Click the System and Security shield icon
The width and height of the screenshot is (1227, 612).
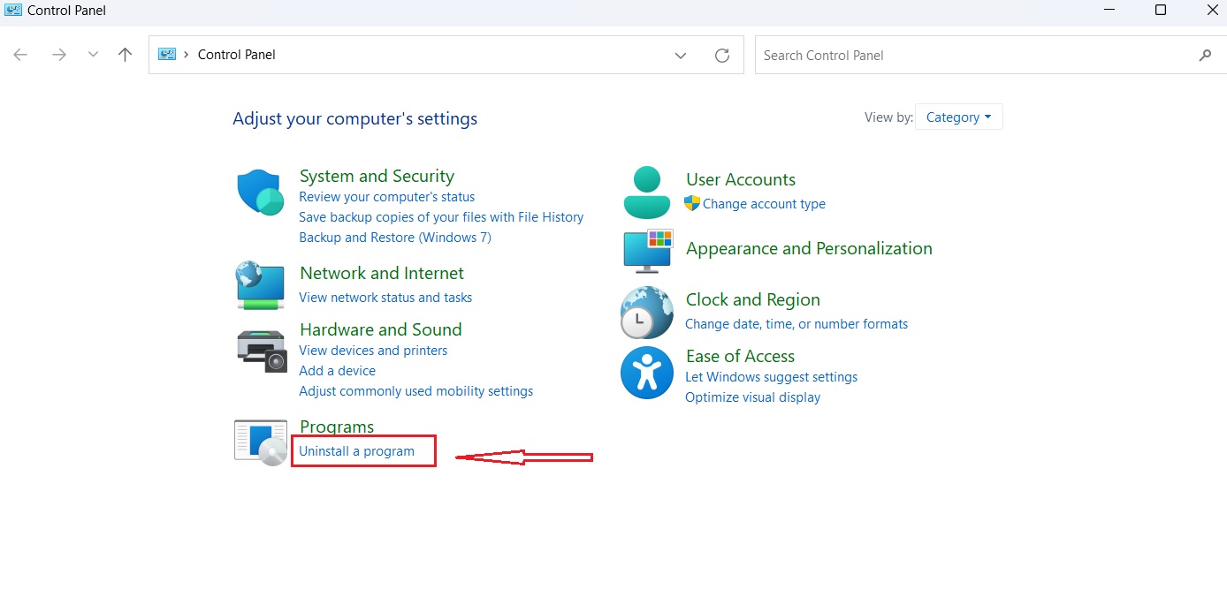point(260,193)
